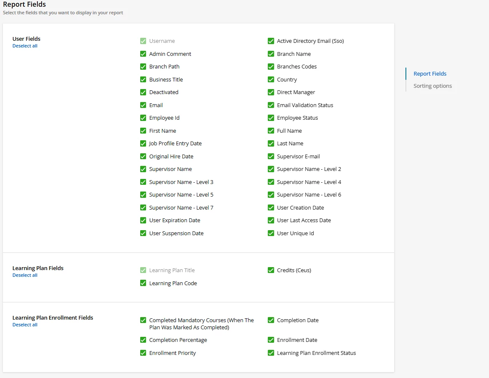Toggle the Branch Path field checkbox

point(143,67)
